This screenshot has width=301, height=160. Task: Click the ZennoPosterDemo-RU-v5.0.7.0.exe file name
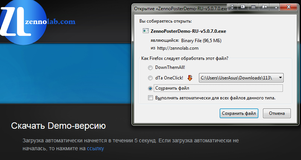[x=188, y=31]
